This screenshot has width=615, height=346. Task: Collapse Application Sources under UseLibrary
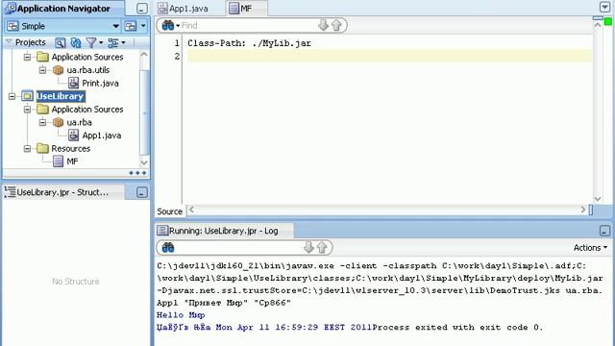[x=27, y=109]
